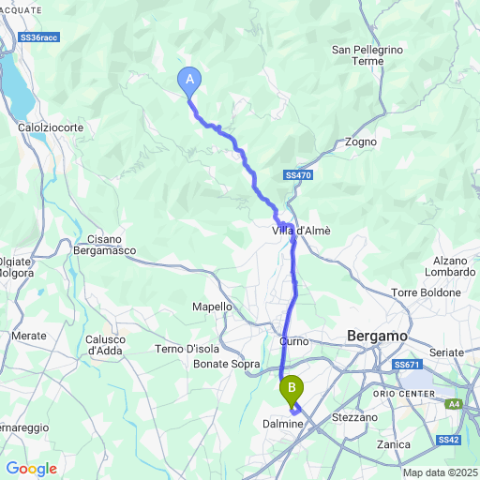
Task: Click the Mapello town label
Action: pos(212,307)
